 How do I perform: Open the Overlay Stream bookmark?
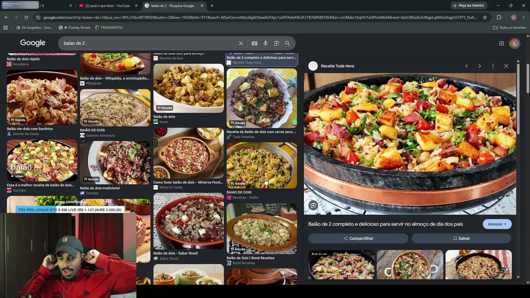75,28
